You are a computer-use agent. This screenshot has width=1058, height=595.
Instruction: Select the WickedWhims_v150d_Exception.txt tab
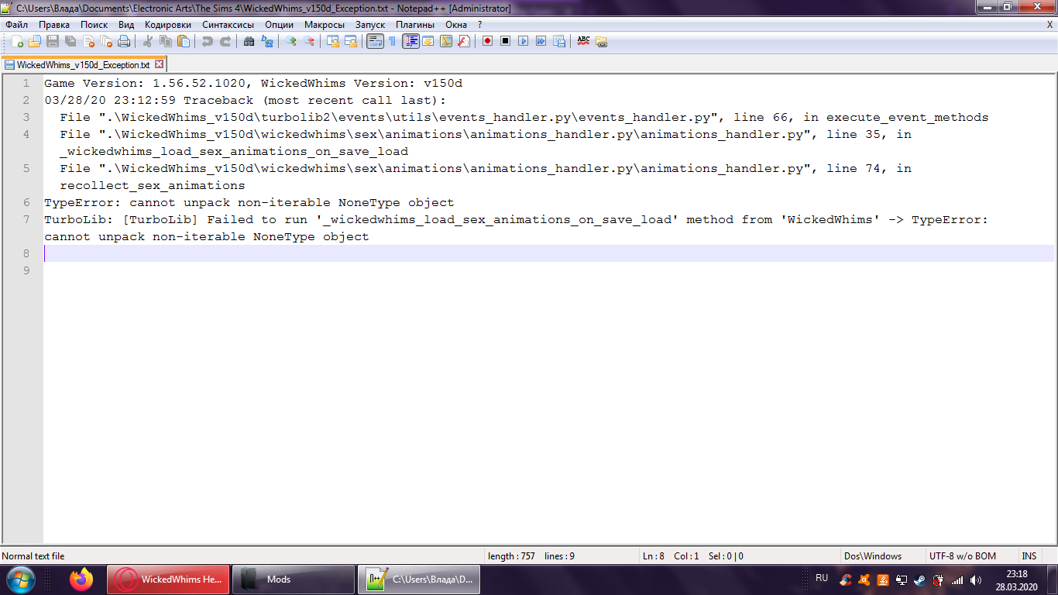84,65
